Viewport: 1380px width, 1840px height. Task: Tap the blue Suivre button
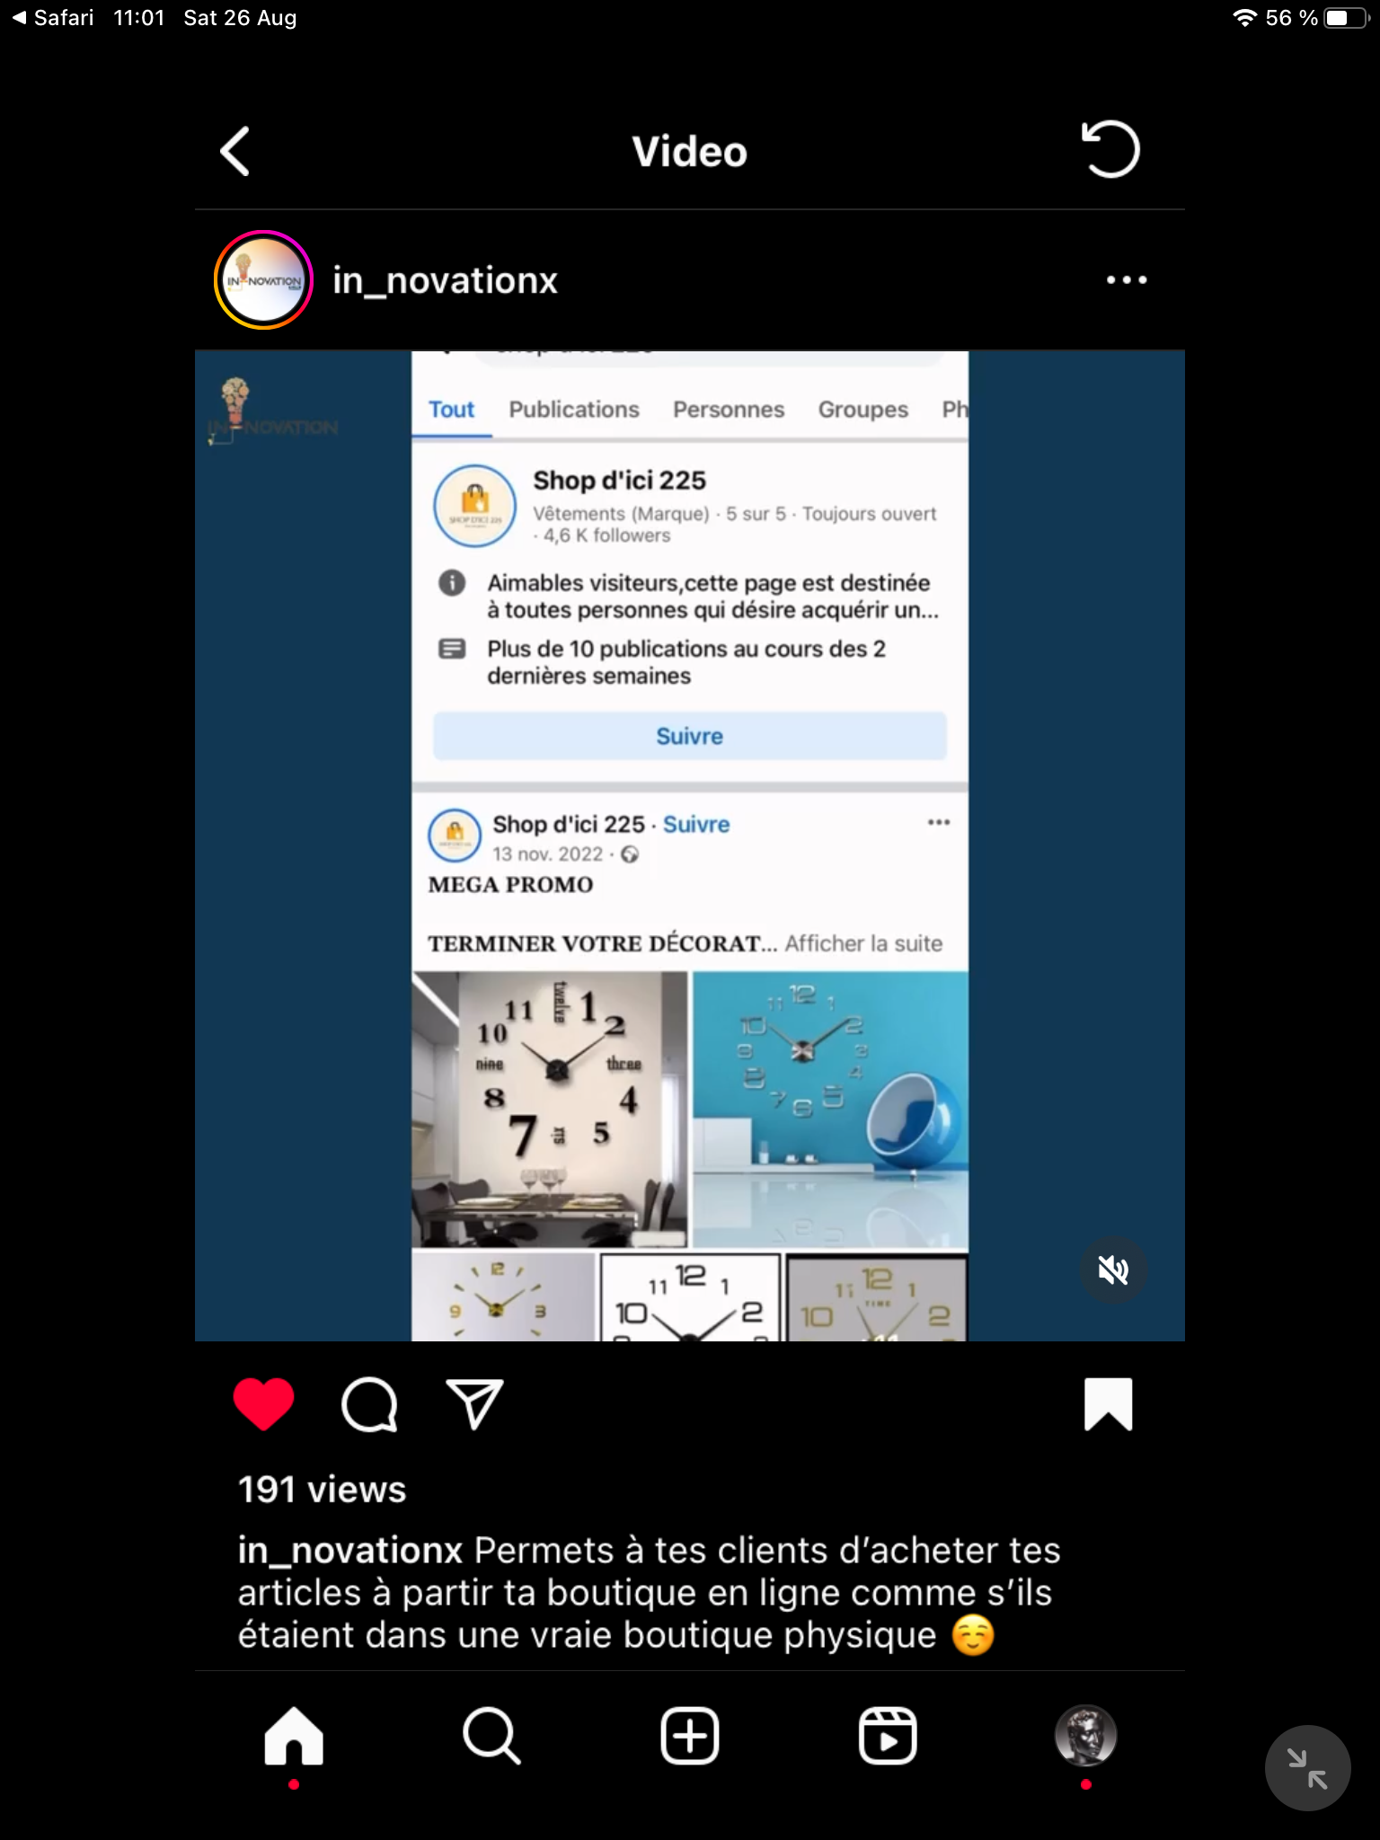pos(690,736)
